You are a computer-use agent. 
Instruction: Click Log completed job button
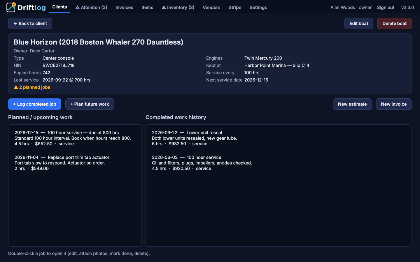click(x=35, y=104)
